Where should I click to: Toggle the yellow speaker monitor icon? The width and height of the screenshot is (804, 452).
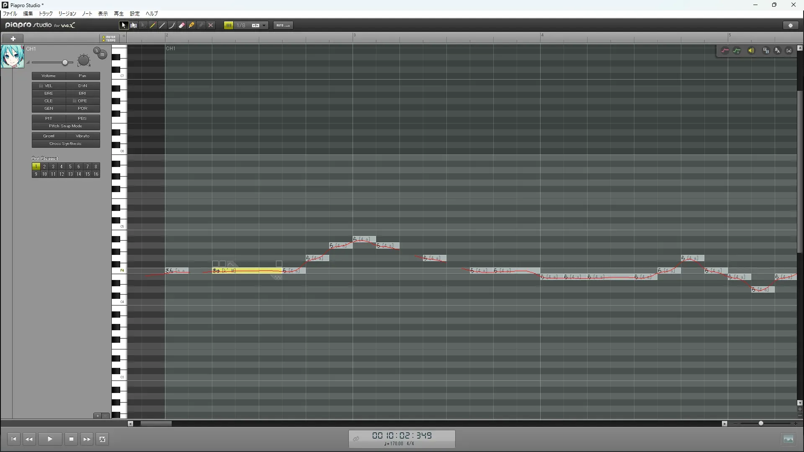coord(751,51)
